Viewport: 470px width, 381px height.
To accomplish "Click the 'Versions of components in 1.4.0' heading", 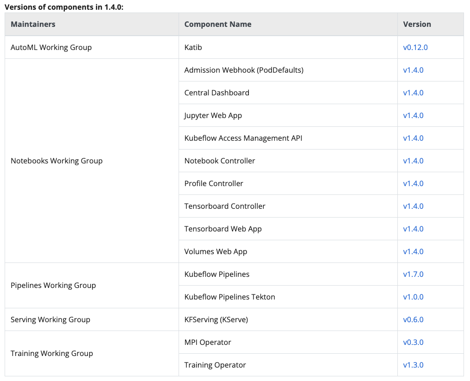I will point(64,7).
